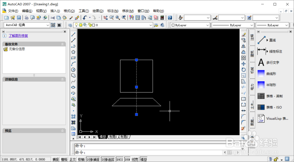294x162 pixels.
Task: Collapse the 预览 panel section
Action: coord(62,131)
